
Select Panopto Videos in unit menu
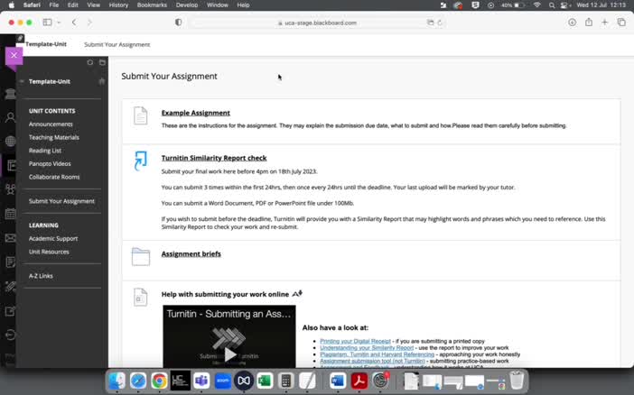coord(50,163)
